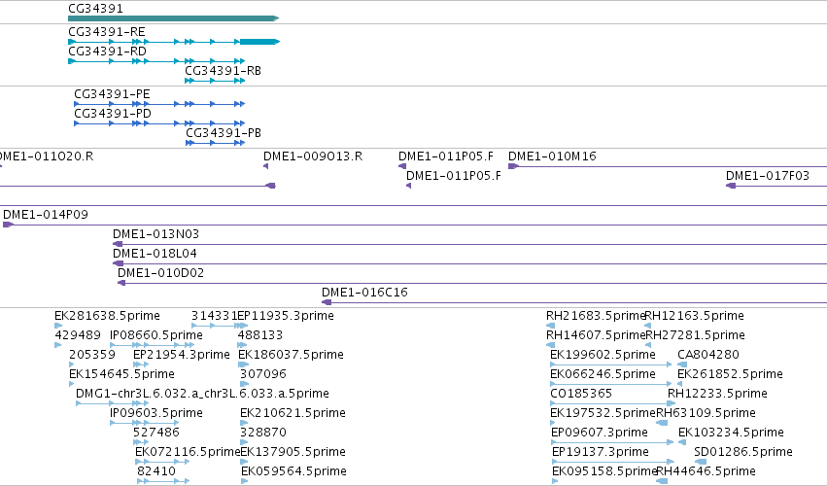Select the CG34391-PD protein label
Viewport: 827px width, 486px height.
(x=113, y=114)
